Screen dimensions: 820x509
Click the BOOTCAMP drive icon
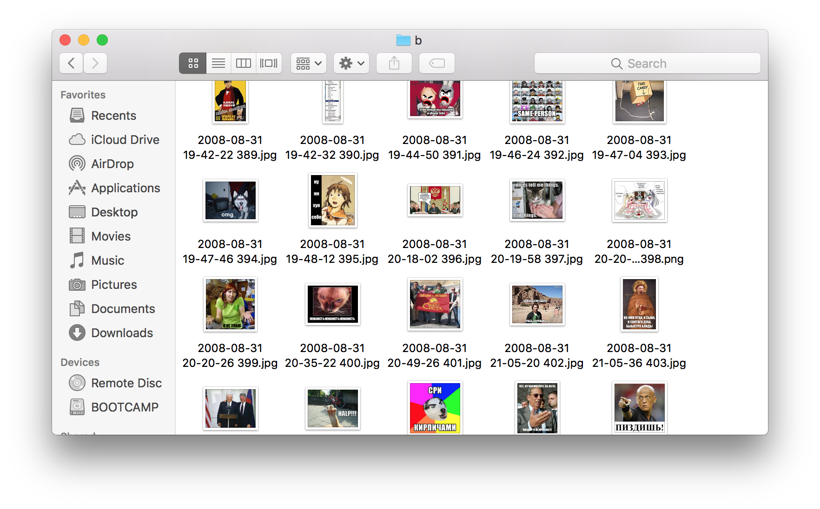click(x=77, y=407)
